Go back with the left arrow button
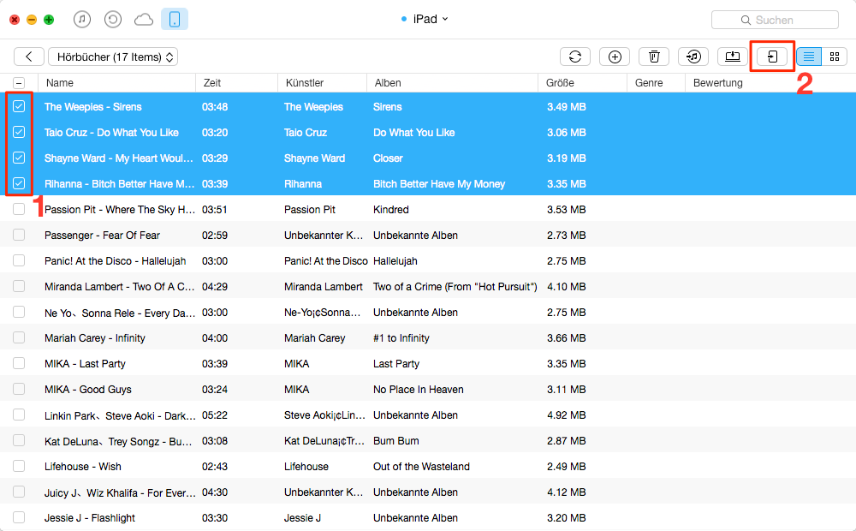 coord(29,57)
